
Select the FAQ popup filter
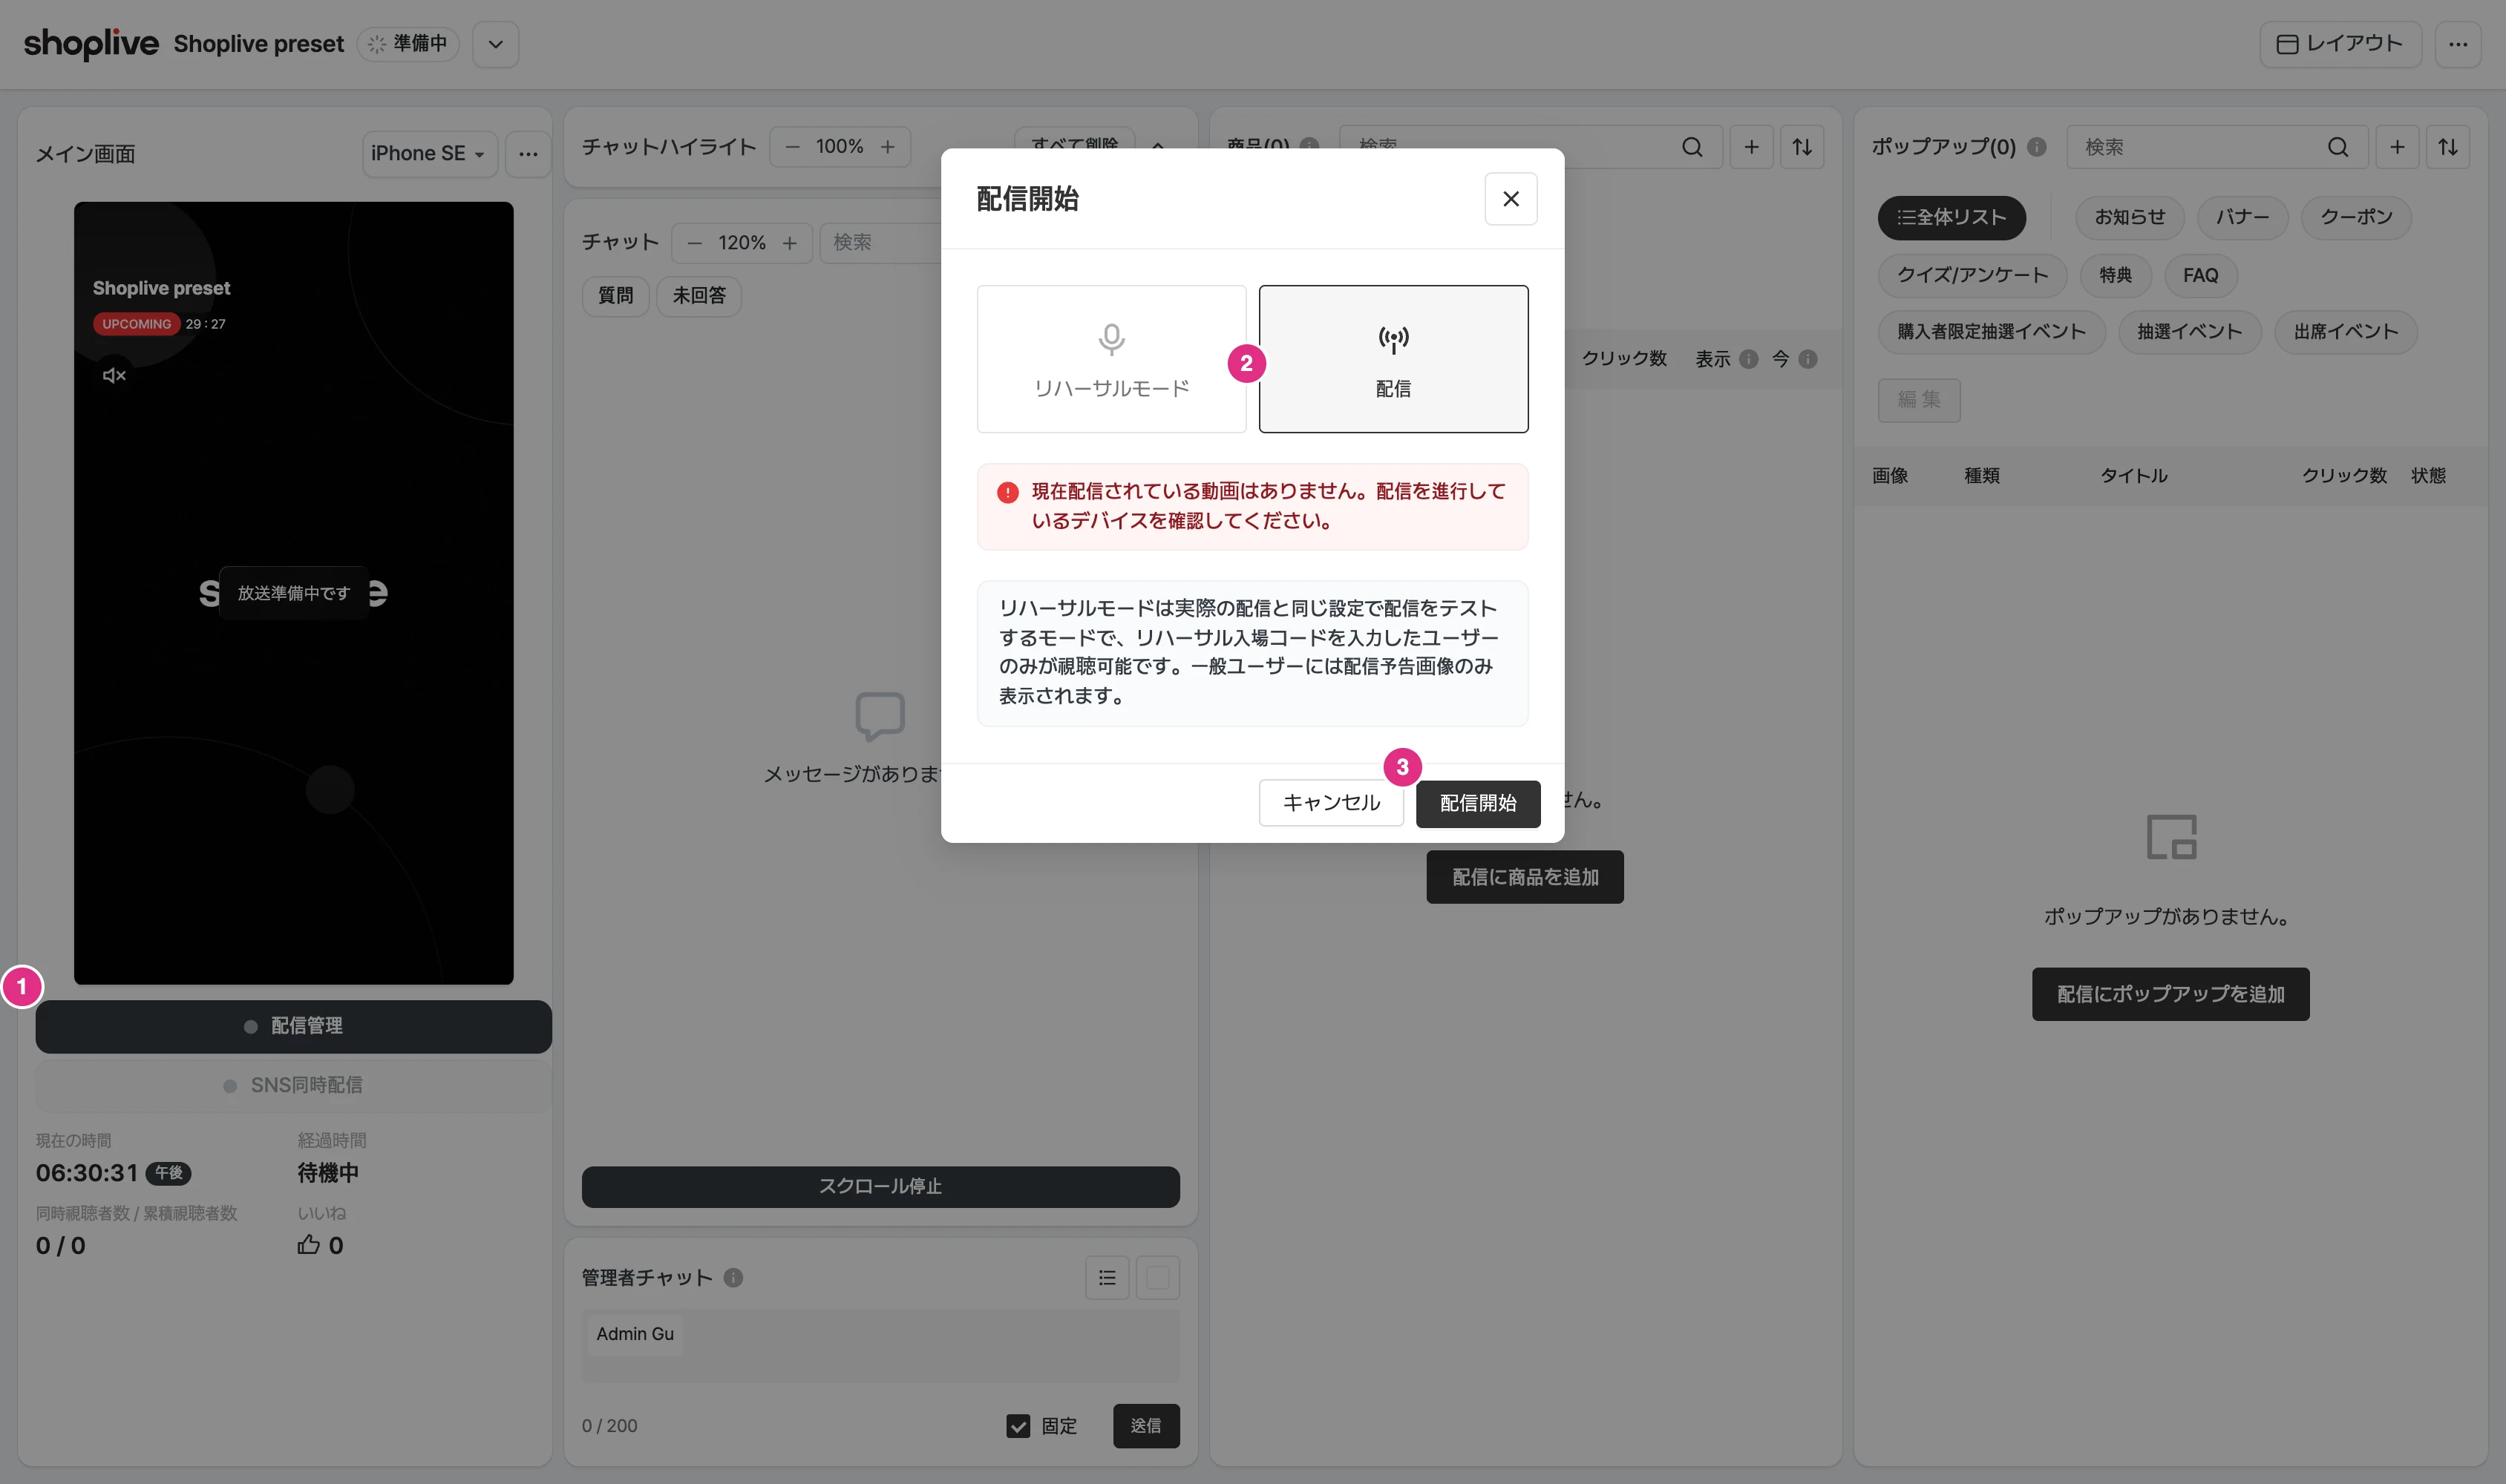2201,275
